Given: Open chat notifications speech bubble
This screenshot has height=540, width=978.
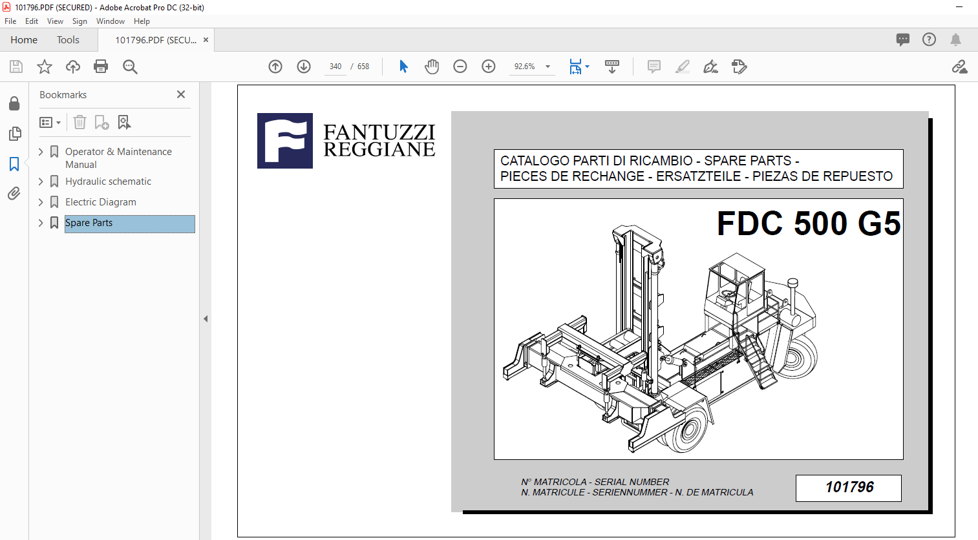Looking at the screenshot, I should [x=903, y=39].
